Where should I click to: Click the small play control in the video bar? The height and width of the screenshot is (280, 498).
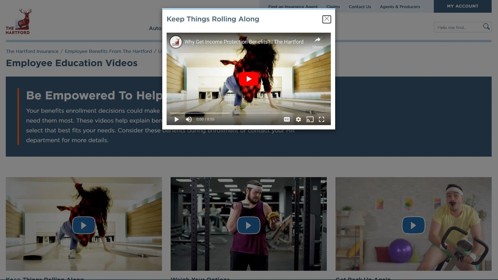pos(176,119)
